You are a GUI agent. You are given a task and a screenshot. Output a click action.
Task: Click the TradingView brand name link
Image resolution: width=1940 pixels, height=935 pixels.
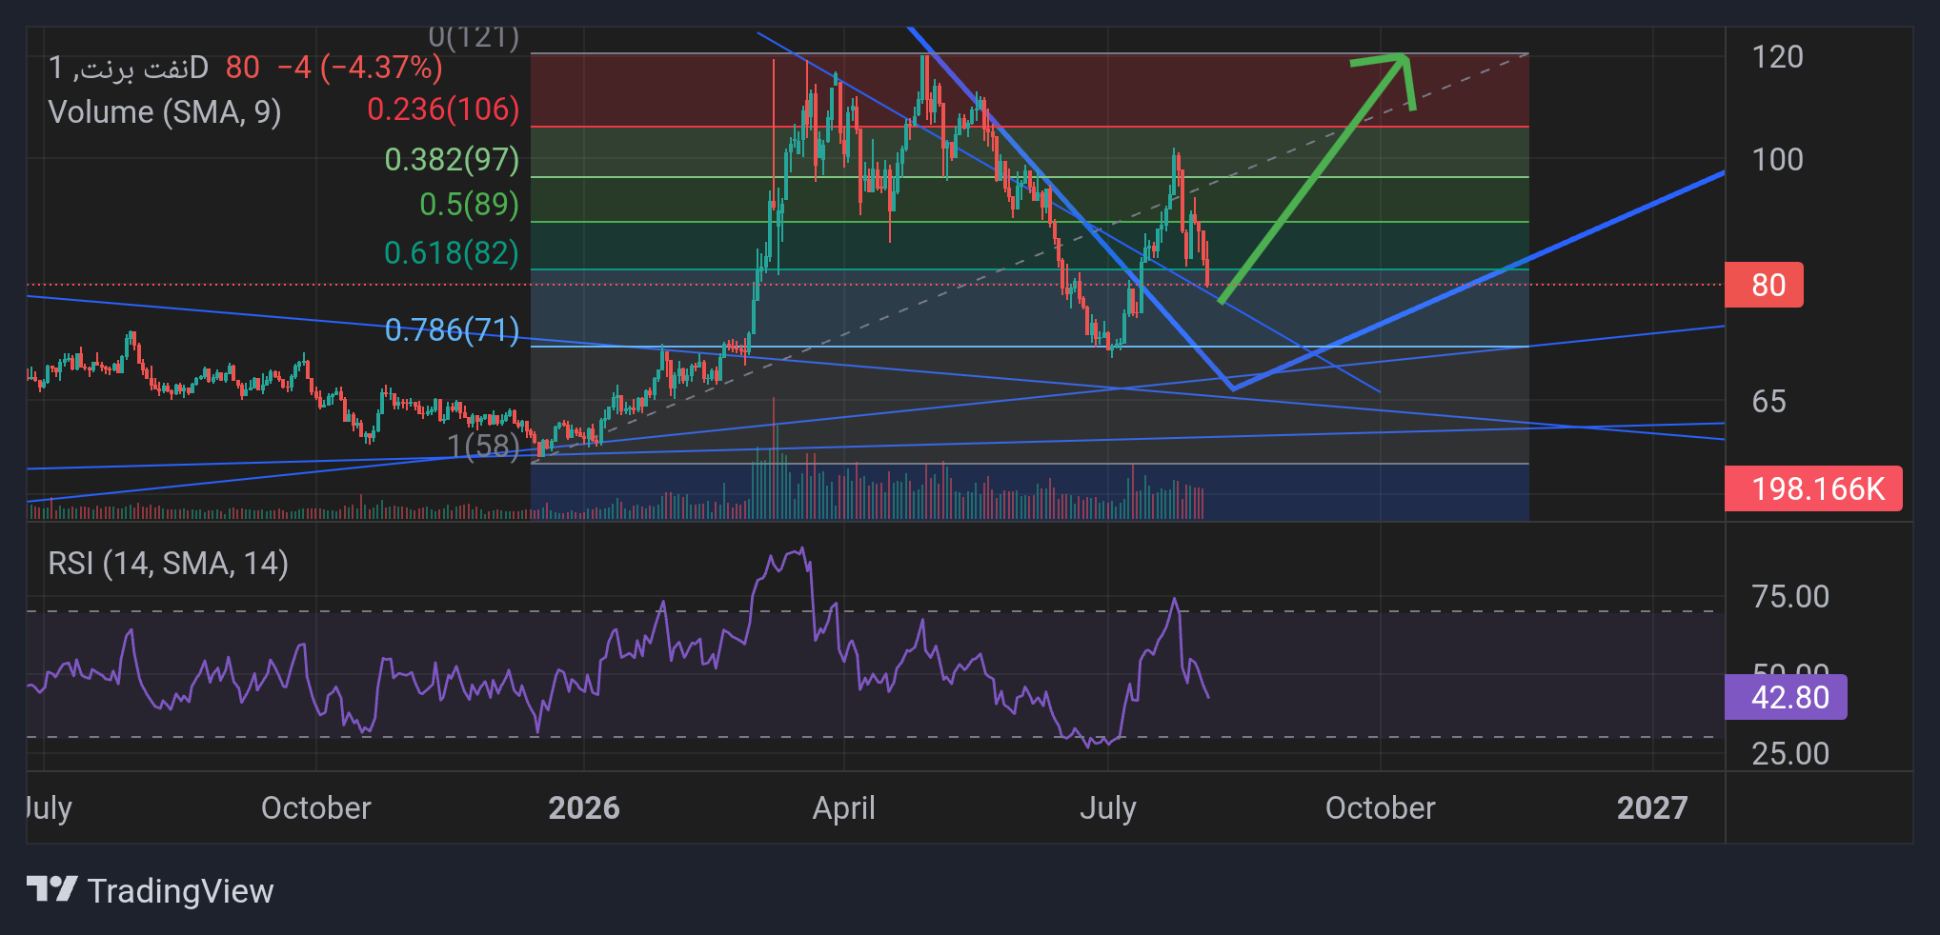coord(180,891)
